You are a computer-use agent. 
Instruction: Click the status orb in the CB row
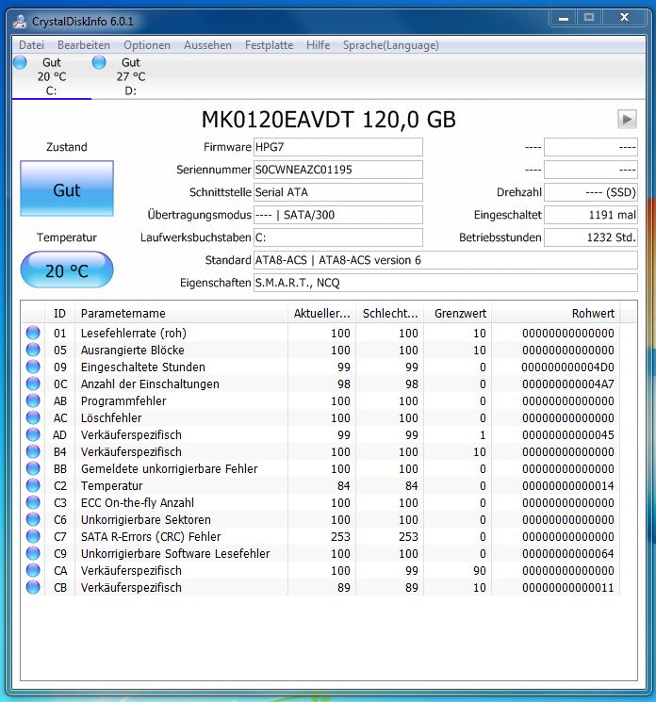pos(33,587)
